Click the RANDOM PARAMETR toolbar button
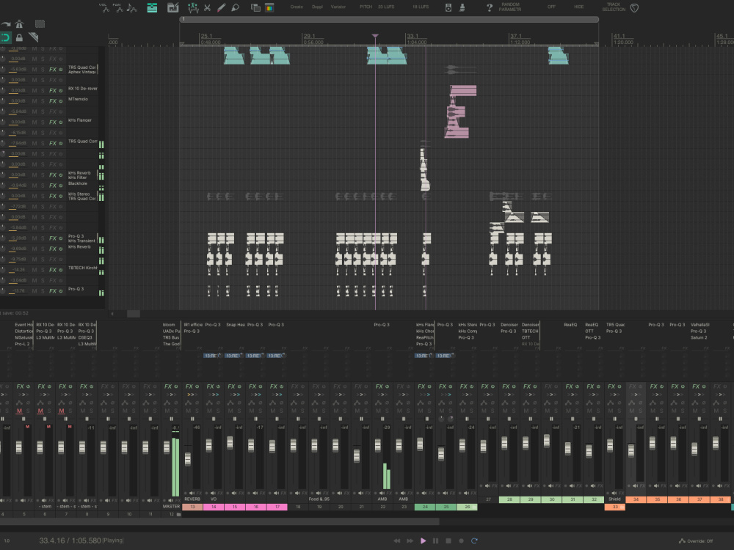Screen dimensions: 734x550 (x=510, y=7)
